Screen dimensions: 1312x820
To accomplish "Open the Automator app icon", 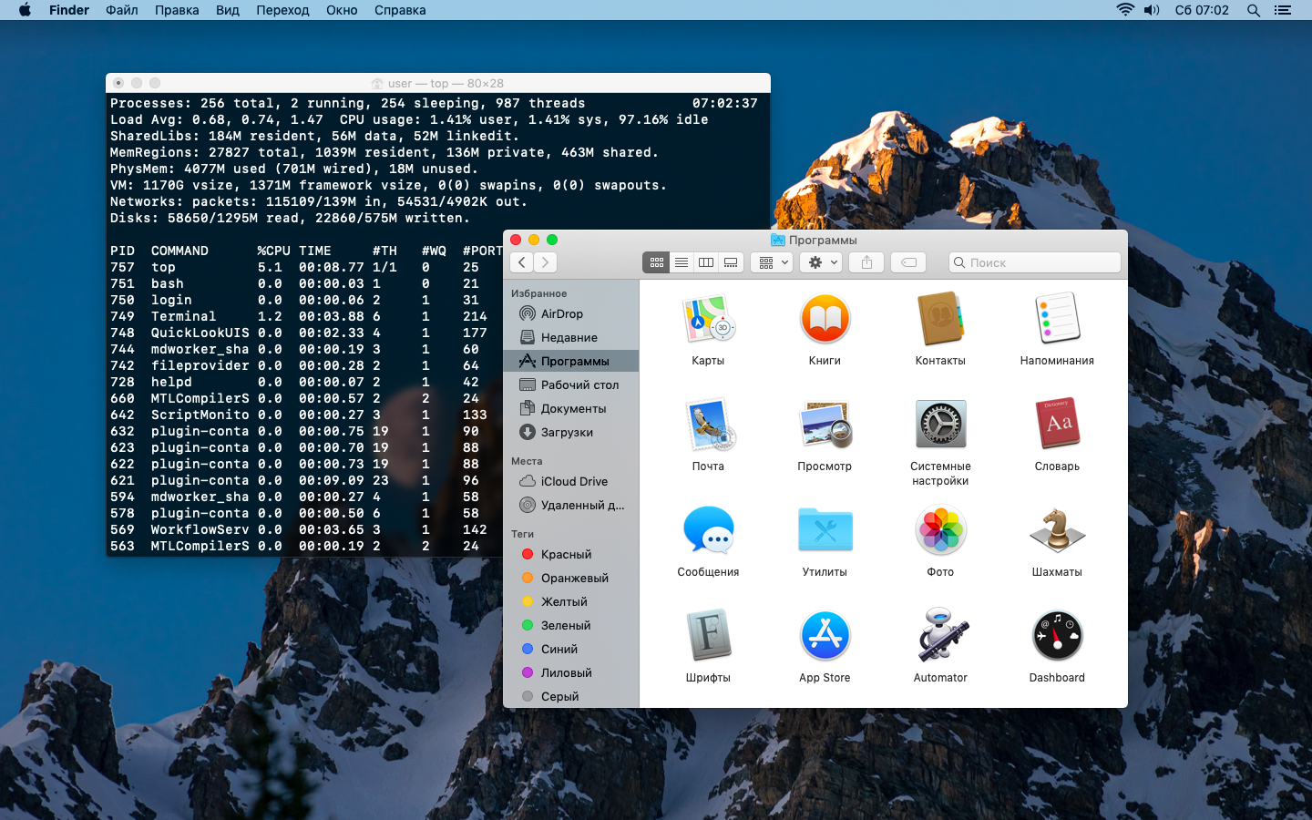I will coord(940,636).
